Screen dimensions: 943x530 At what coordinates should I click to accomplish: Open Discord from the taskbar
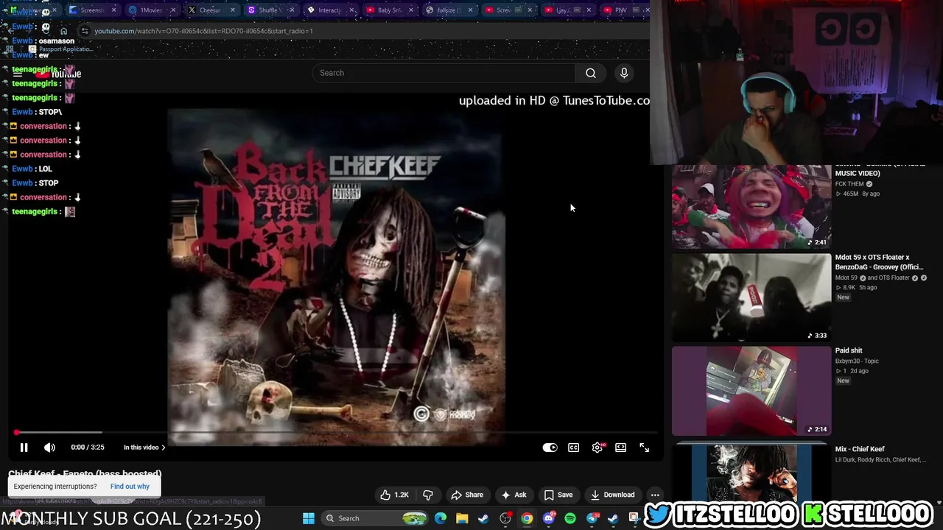click(x=548, y=518)
